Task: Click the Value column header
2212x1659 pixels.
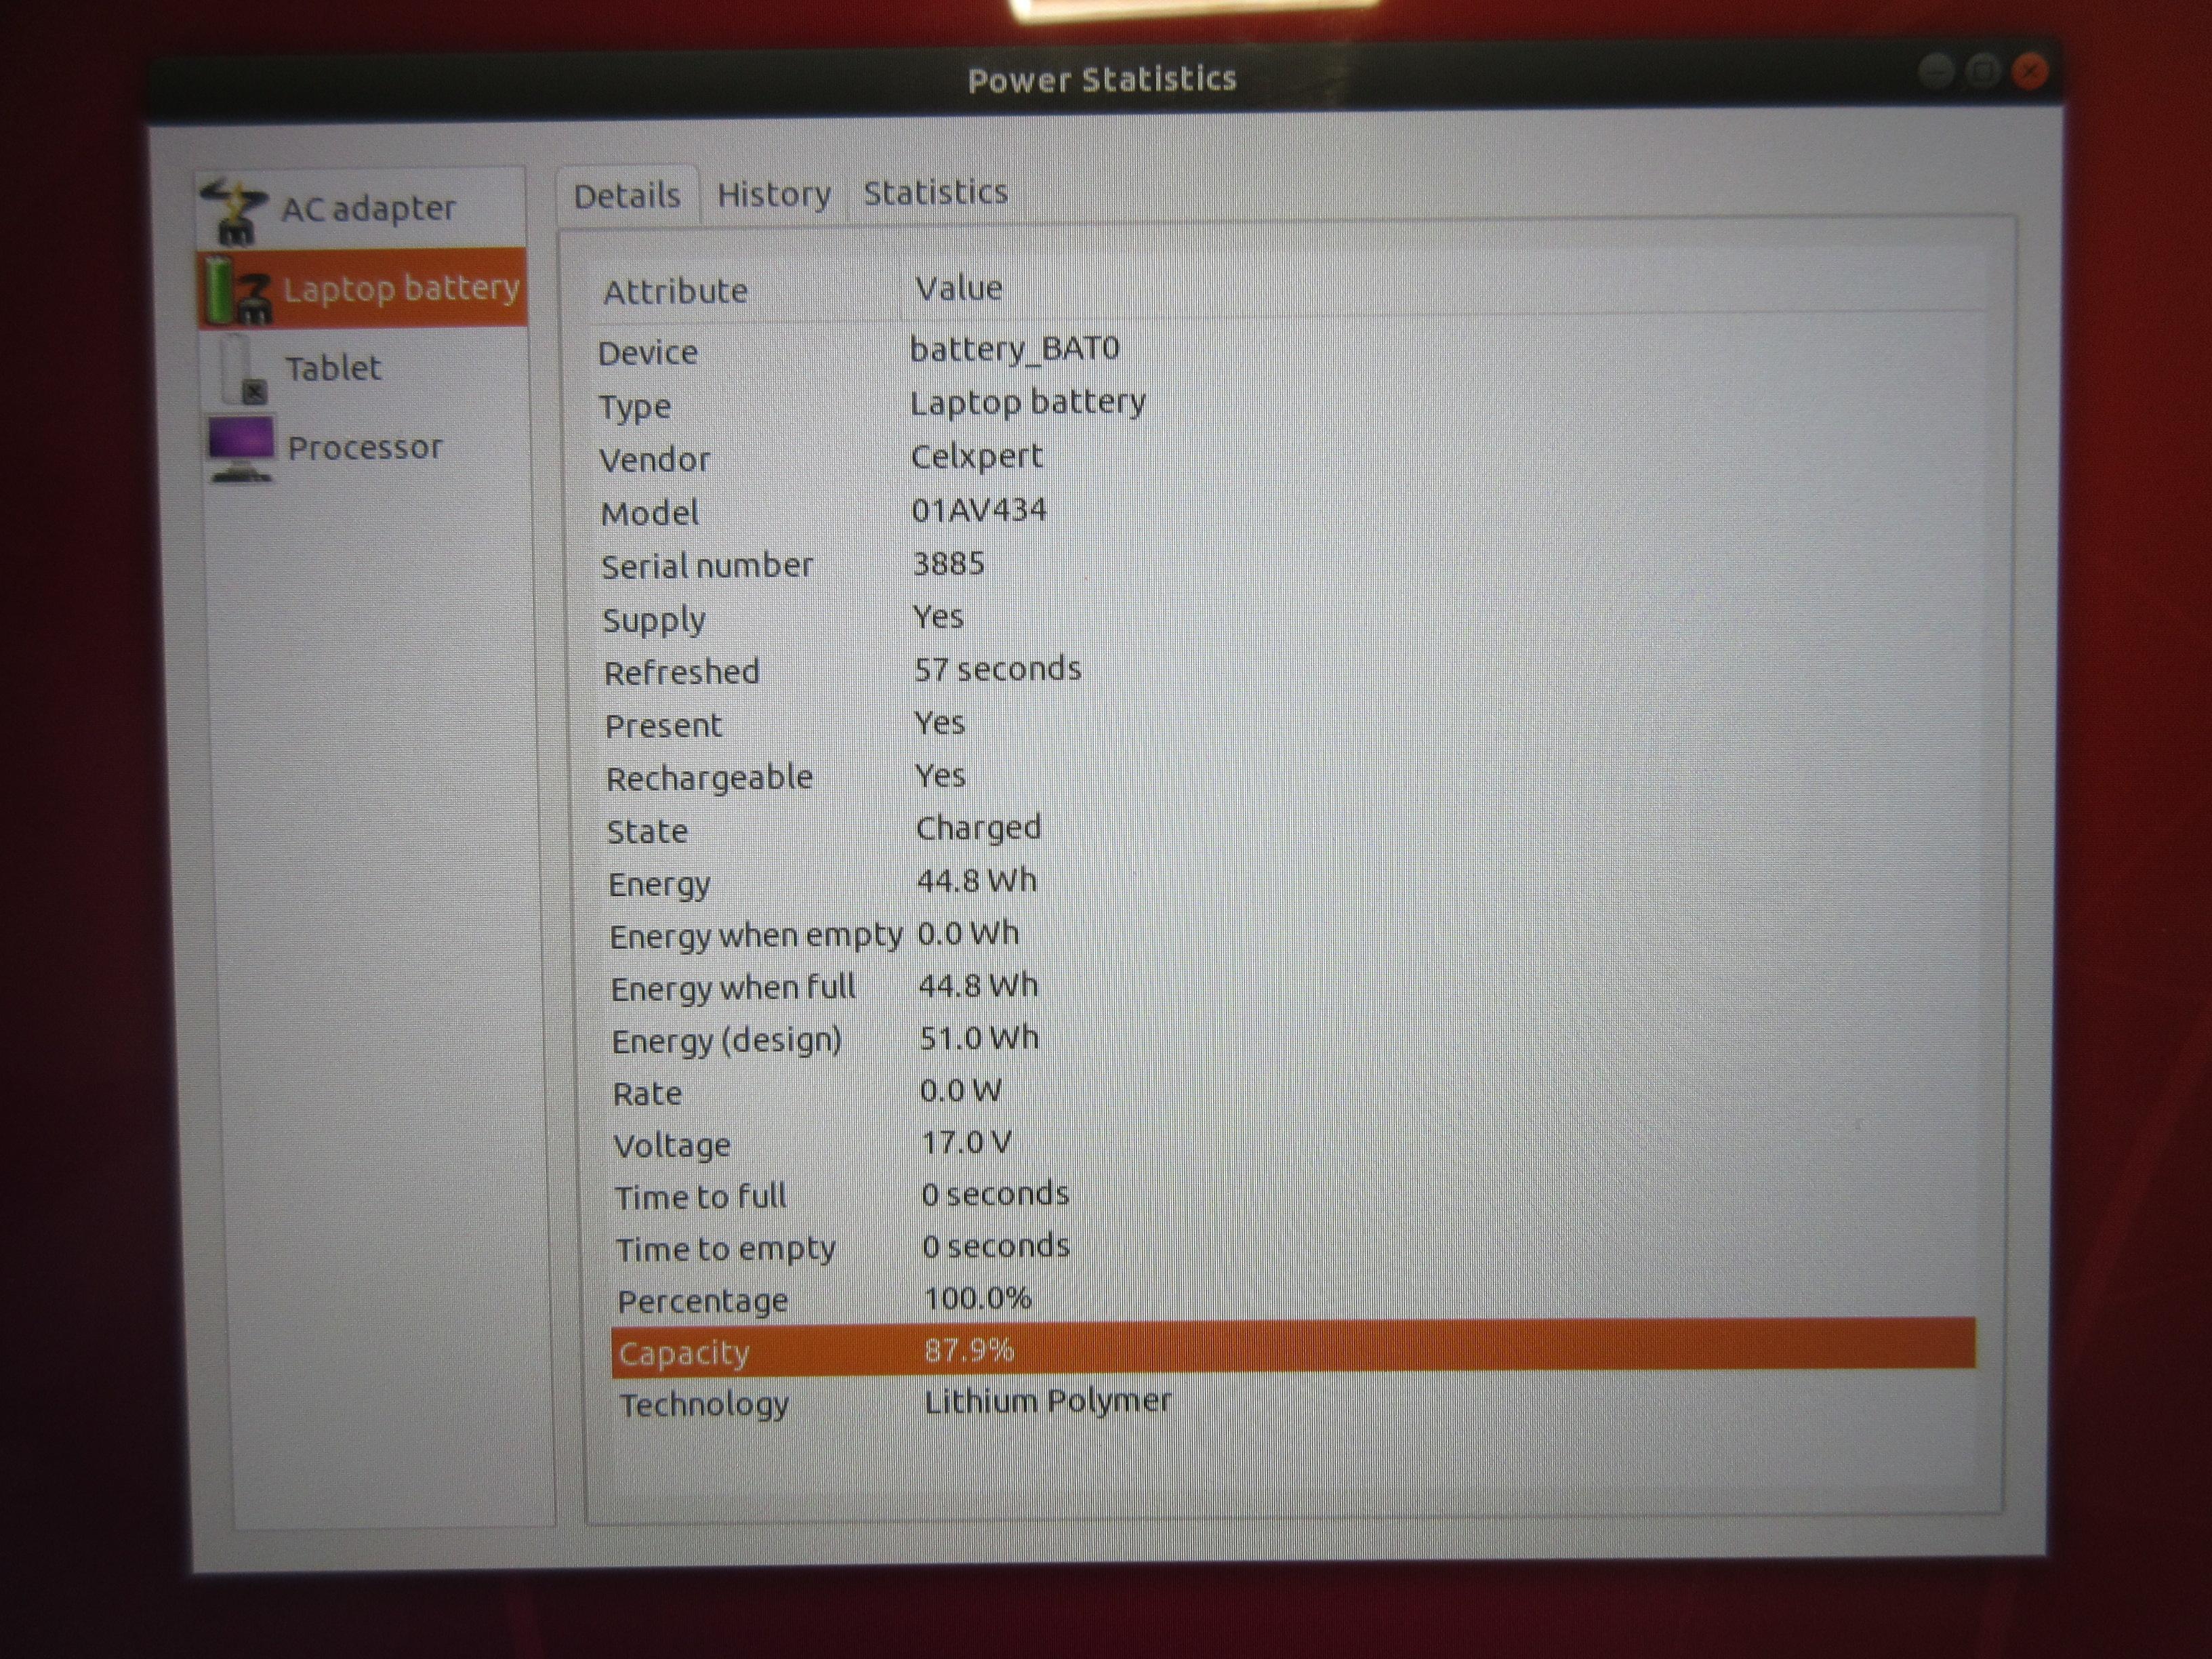Action: [958, 288]
